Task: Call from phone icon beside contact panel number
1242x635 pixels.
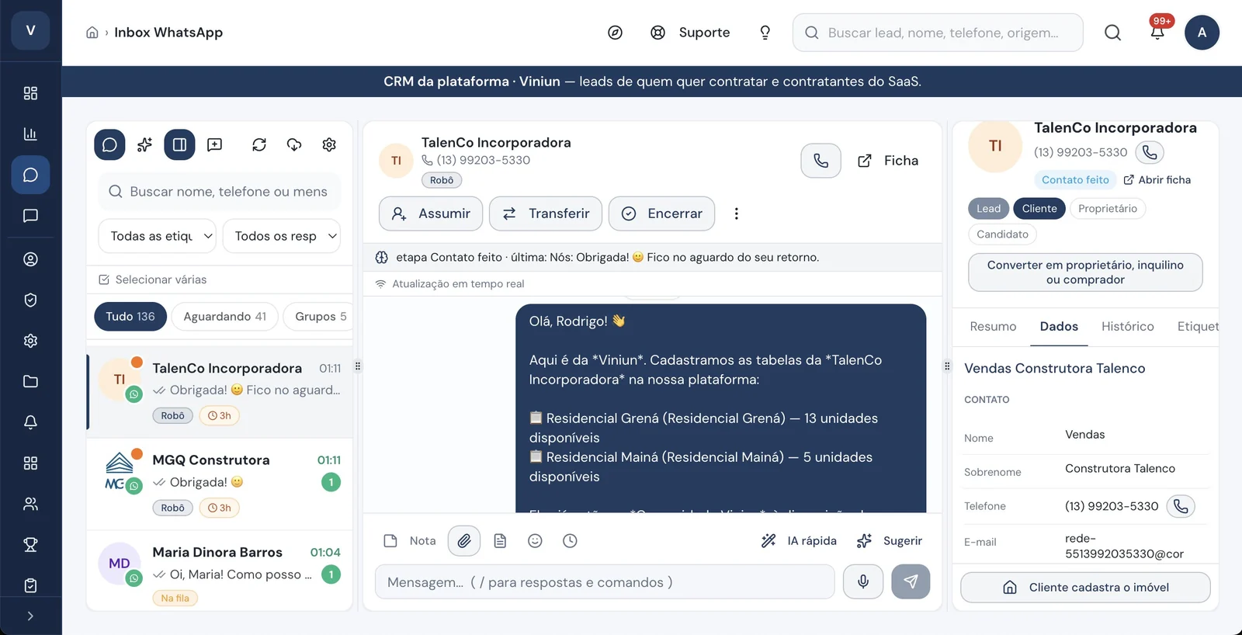Action: pyautogui.click(x=1150, y=152)
